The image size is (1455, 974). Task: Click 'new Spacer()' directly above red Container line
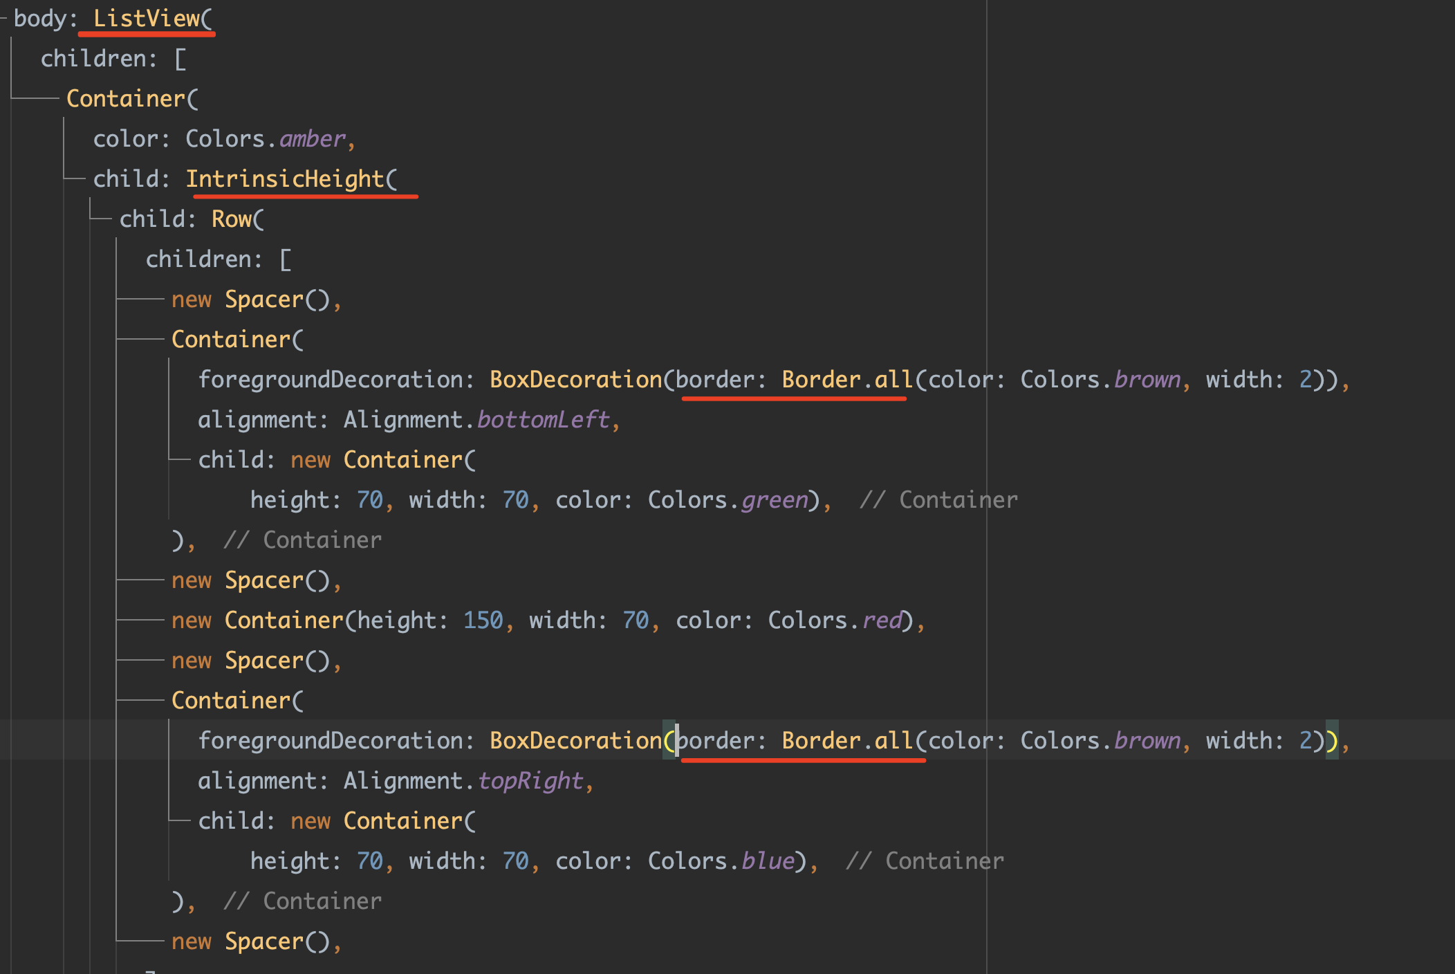251,580
